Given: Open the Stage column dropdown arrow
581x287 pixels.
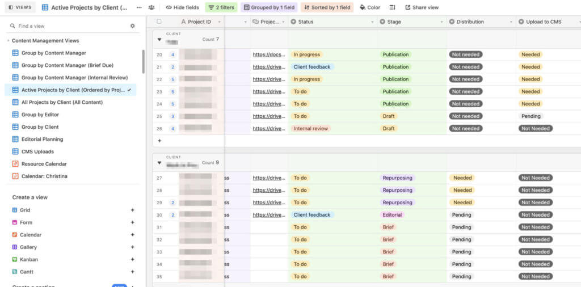Looking at the screenshot, I should coord(441,22).
